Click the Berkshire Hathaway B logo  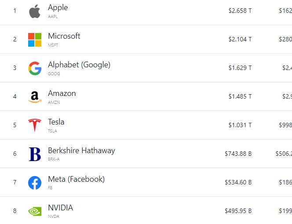[35, 154]
